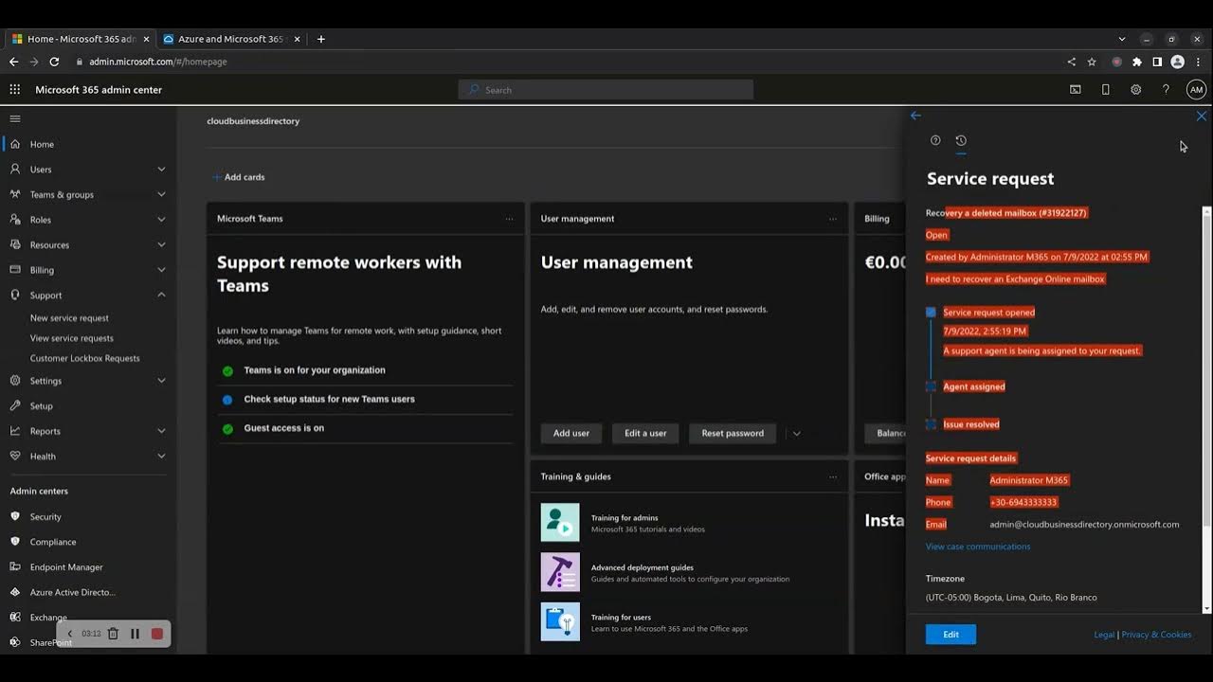1213x682 pixels.
Task: Delete recording with trash icon
Action: tap(113, 634)
